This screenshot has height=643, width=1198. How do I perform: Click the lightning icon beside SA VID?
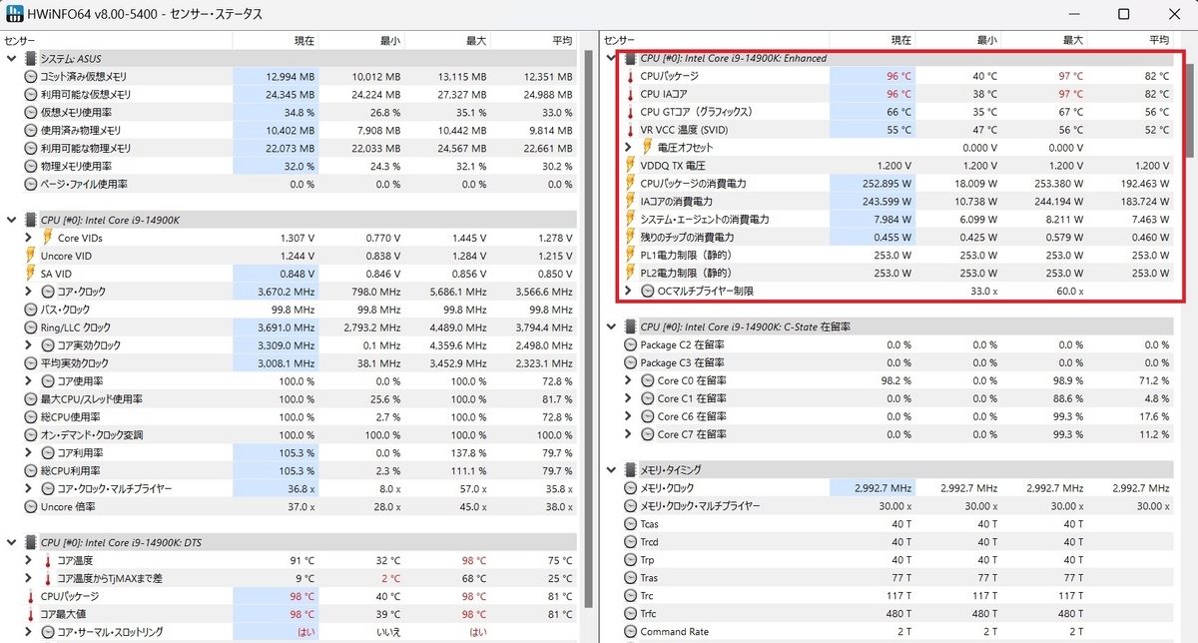click(31, 274)
